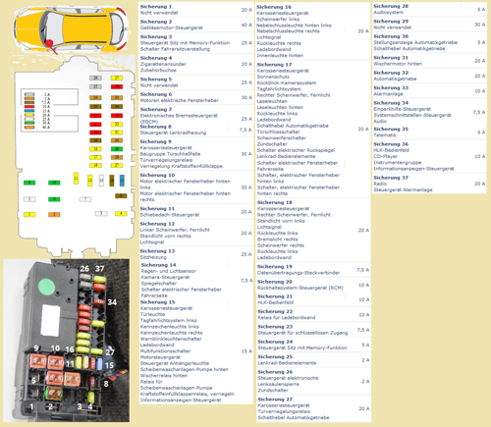This screenshot has height=427, width=491.
Task: Select "Gebläsemotor-Steuergerät" text
Action: (172, 27)
